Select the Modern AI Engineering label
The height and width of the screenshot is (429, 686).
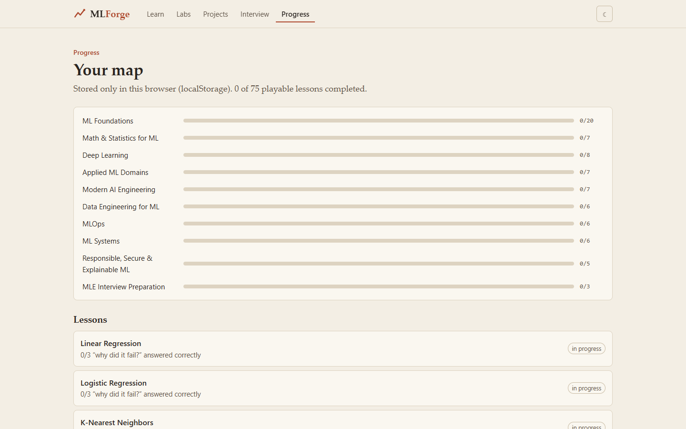coord(119,190)
